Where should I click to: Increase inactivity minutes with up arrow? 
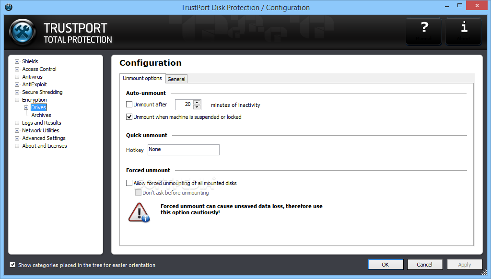coord(197,103)
